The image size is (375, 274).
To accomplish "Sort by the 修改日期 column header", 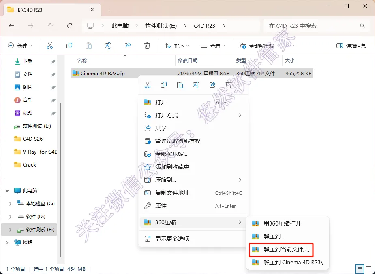I will [x=204, y=60].
